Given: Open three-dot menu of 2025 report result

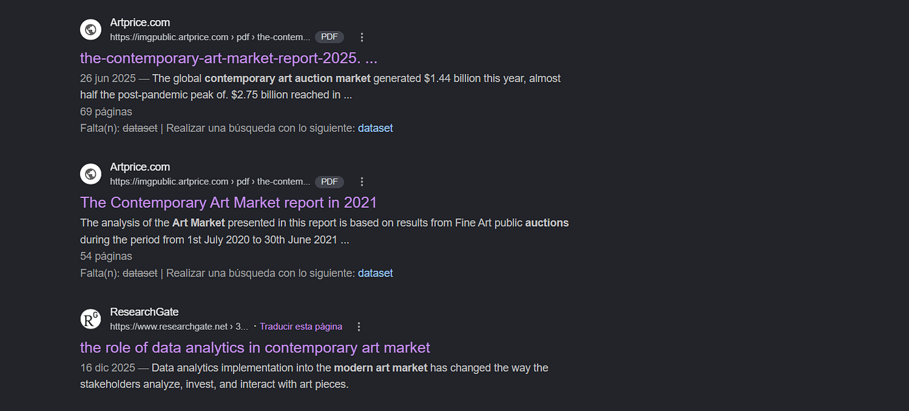Looking at the screenshot, I should point(362,37).
